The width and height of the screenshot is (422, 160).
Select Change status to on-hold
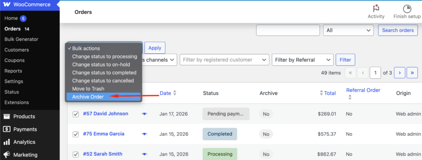(103, 65)
